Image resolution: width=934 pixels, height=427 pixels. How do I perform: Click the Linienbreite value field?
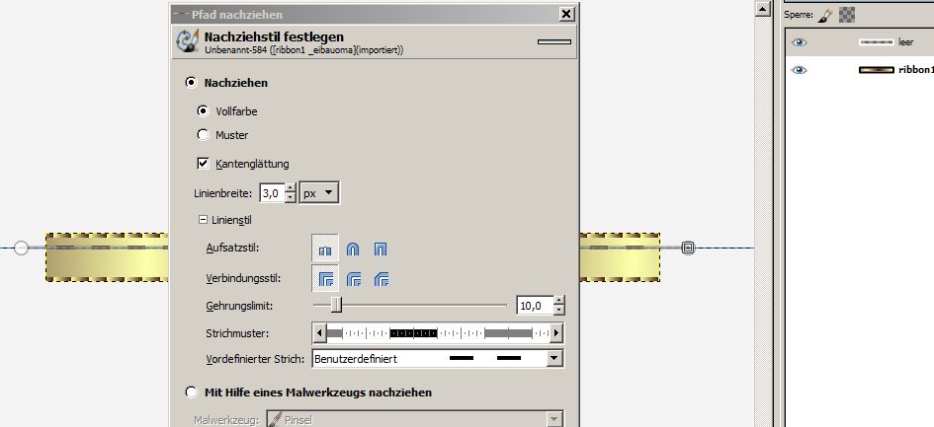point(272,193)
